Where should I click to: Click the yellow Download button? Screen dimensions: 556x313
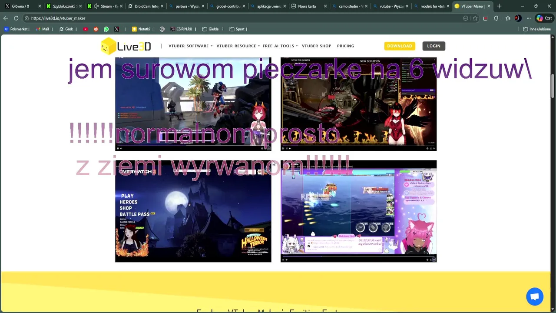click(400, 46)
